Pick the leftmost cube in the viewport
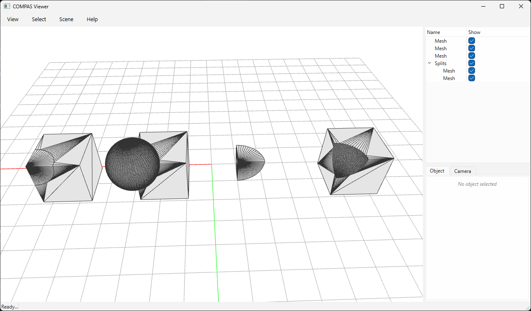Viewport: 531px width, 311px height. pyautogui.click(x=64, y=167)
